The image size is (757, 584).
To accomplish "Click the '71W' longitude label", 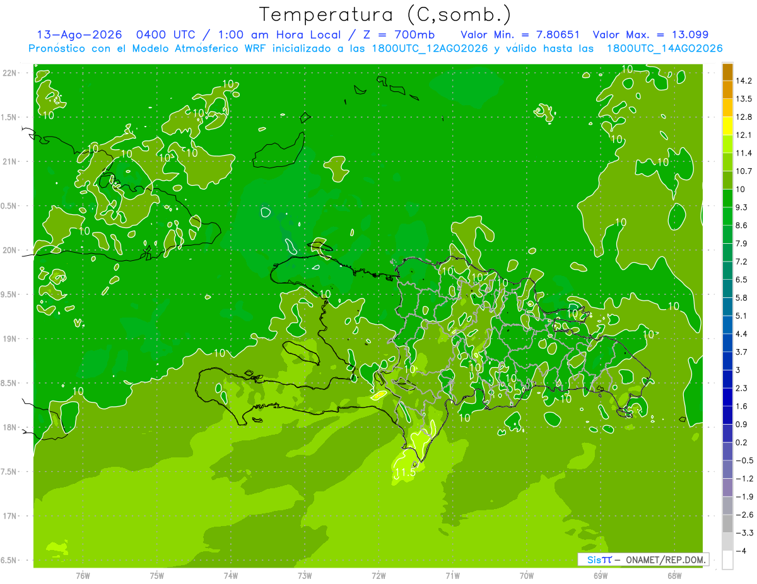I will pyautogui.click(x=452, y=575).
